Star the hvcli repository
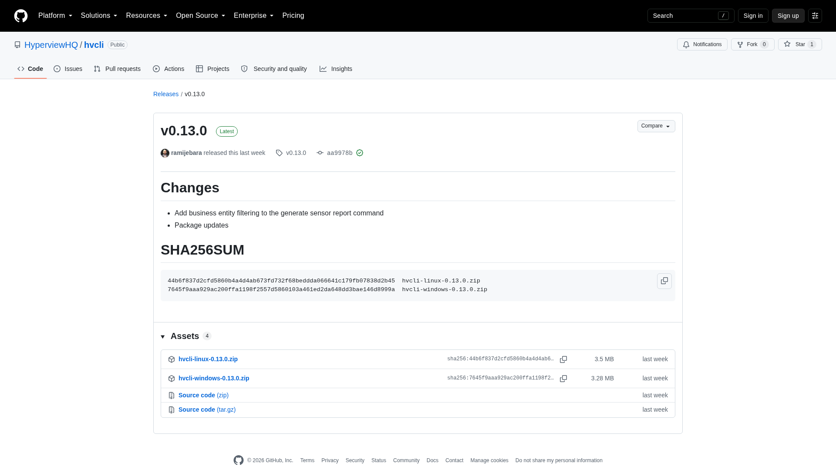 click(799, 44)
